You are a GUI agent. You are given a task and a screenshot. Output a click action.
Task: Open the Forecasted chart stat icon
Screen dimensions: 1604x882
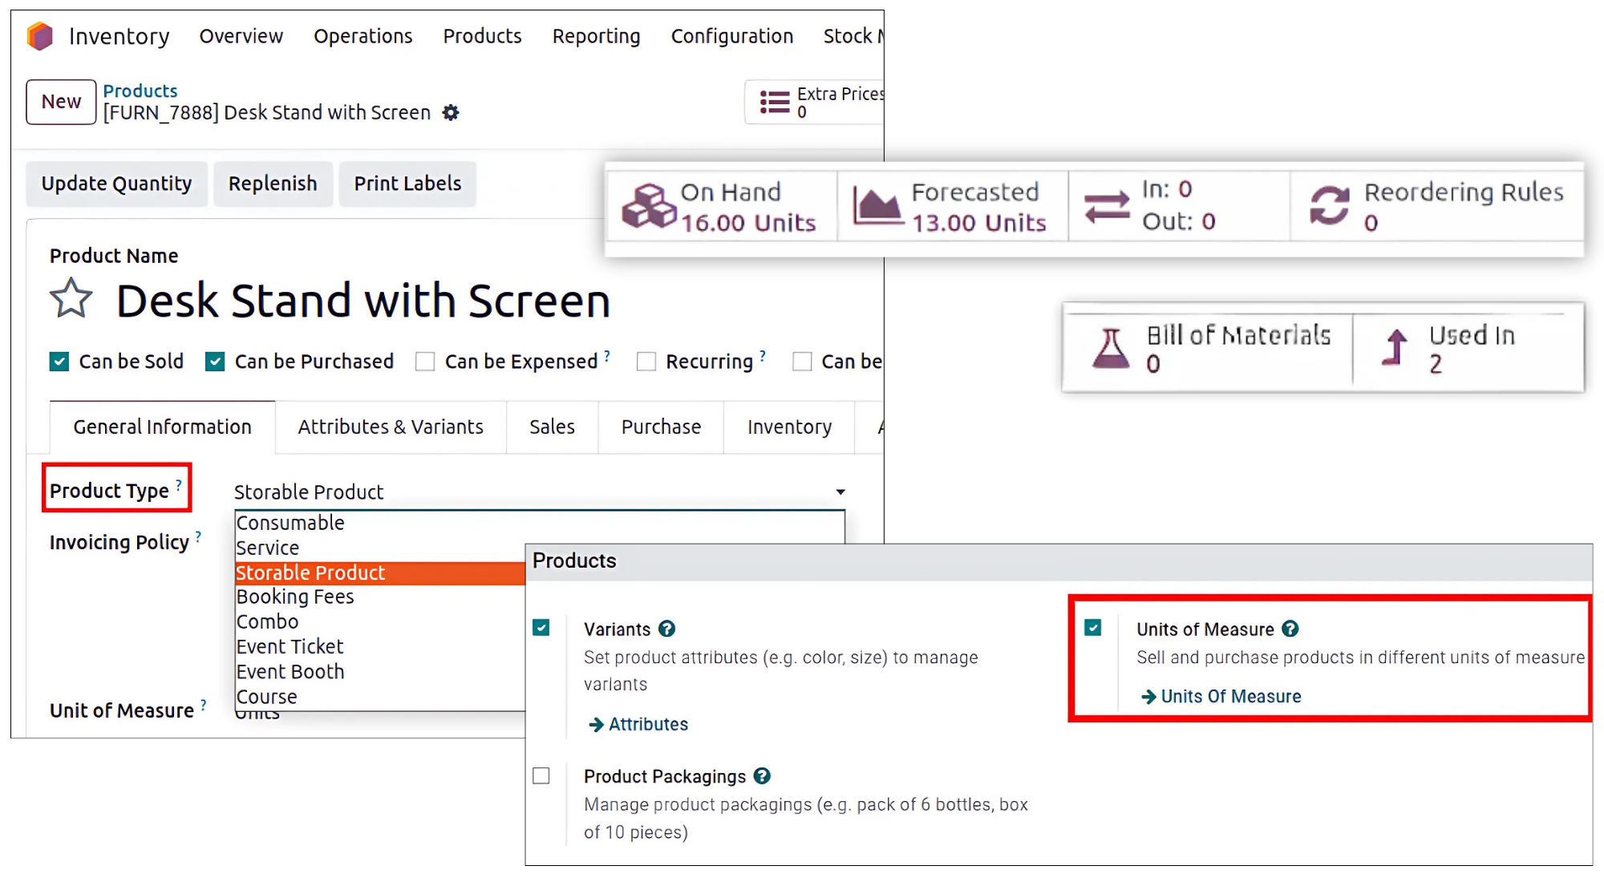(x=877, y=207)
